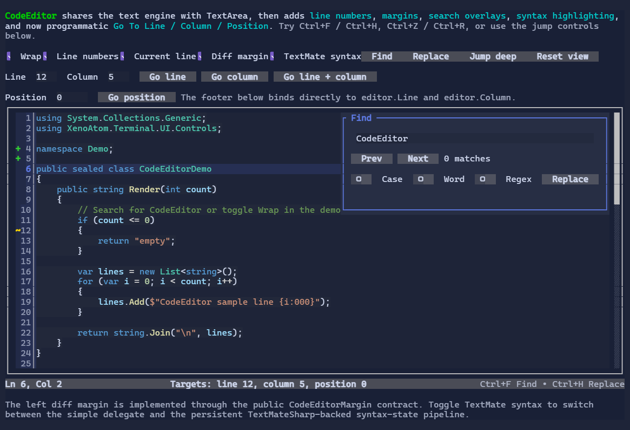Click the 'Ln 6, Col 2' status text

tap(34, 384)
